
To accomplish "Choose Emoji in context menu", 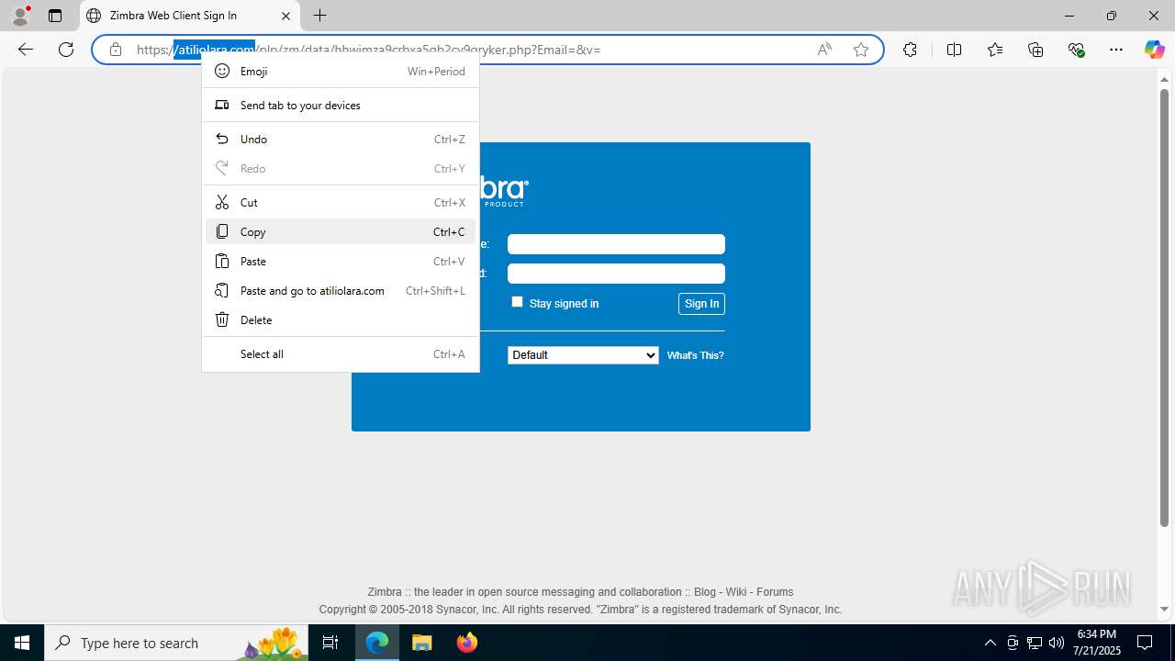I will coord(341,72).
